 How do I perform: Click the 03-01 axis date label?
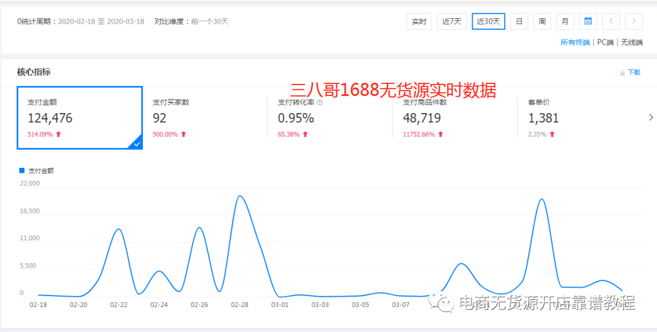tap(279, 305)
